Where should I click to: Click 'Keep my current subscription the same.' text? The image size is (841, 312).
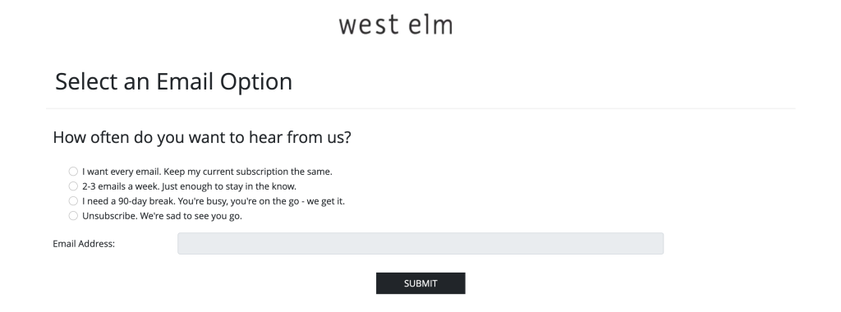click(x=248, y=172)
